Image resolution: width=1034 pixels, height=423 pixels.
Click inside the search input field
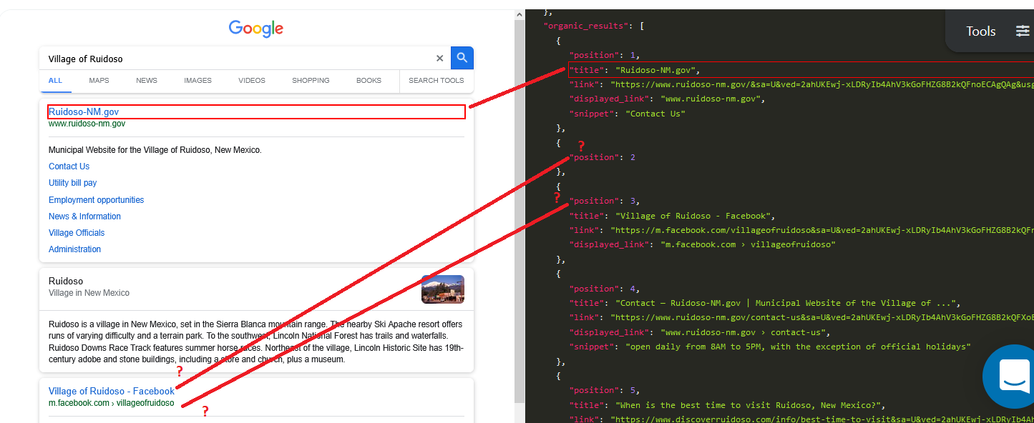click(x=215, y=58)
